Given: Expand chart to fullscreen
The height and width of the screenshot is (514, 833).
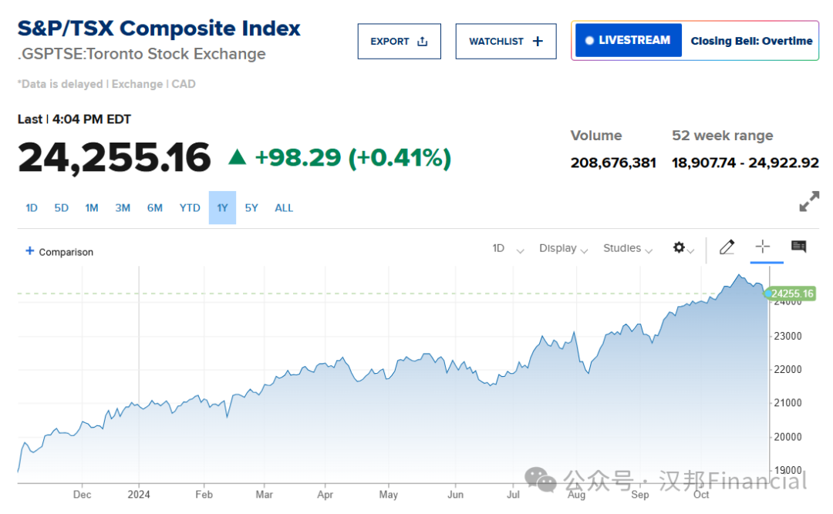Looking at the screenshot, I should click(x=809, y=202).
